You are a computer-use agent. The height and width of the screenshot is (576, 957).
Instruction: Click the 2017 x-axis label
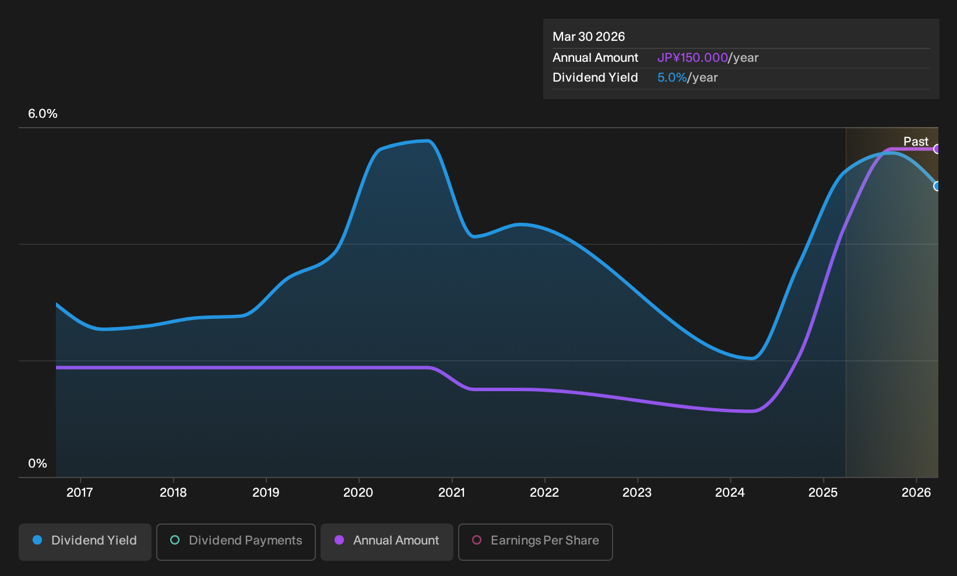pyautogui.click(x=80, y=493)
